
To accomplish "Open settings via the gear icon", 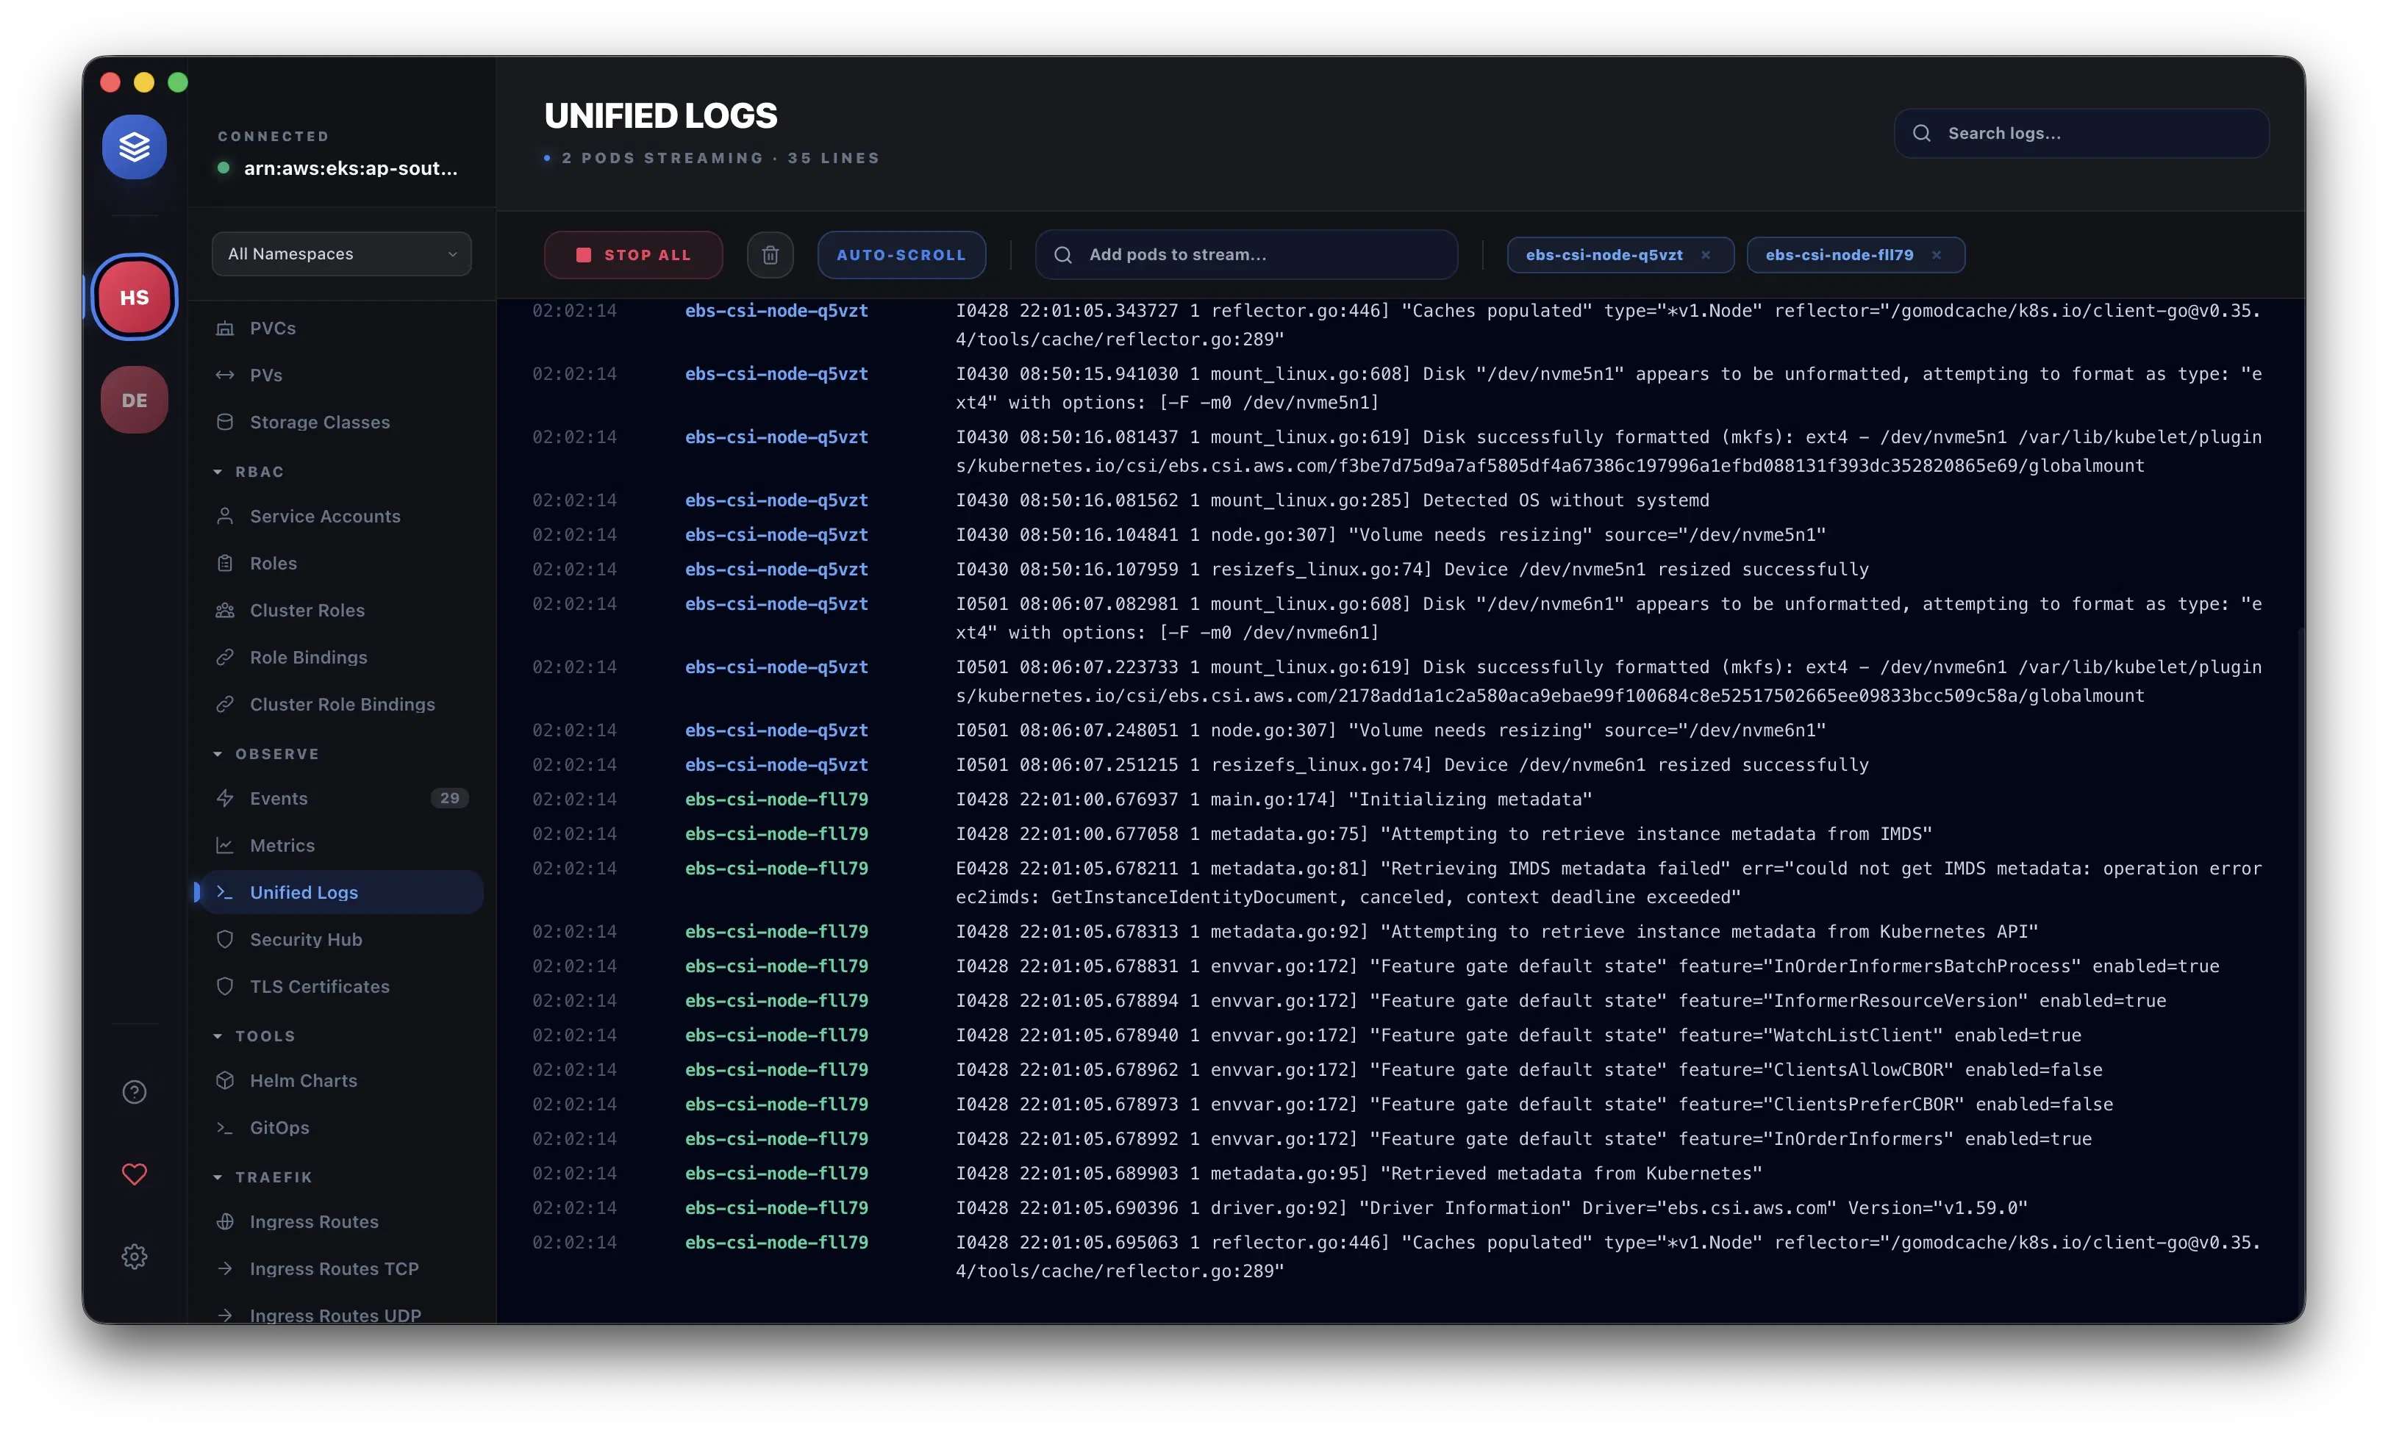I will point(135,1257).
